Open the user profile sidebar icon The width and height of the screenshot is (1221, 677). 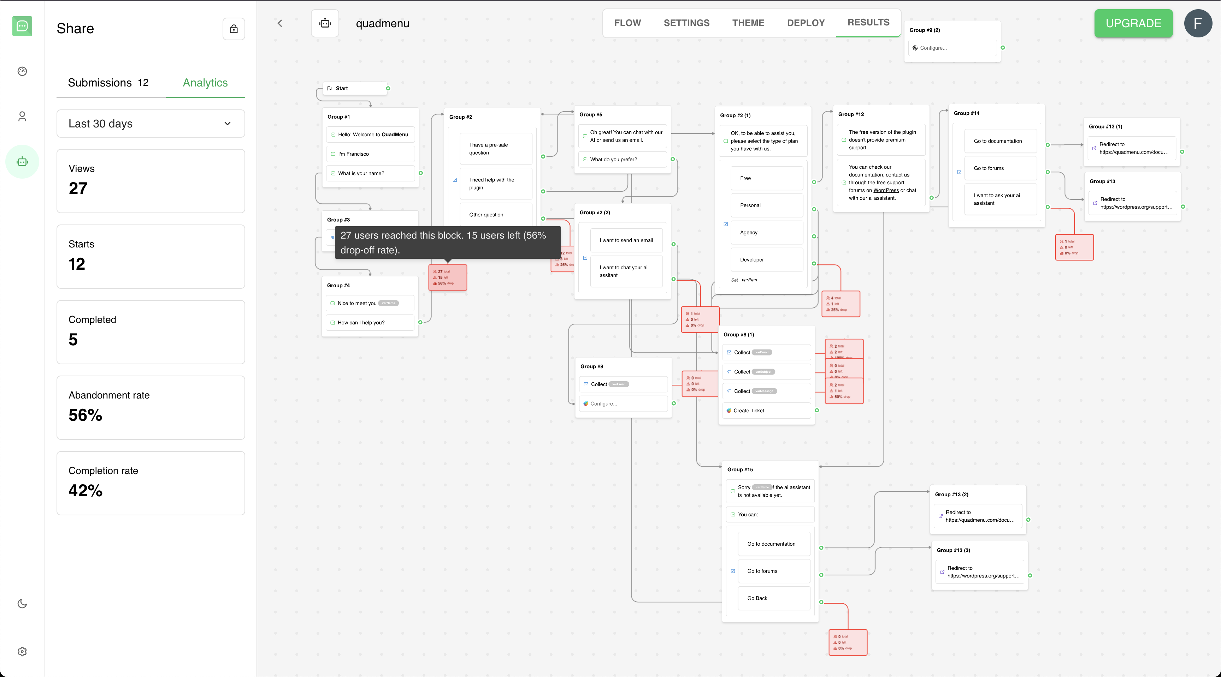point(22,116)
